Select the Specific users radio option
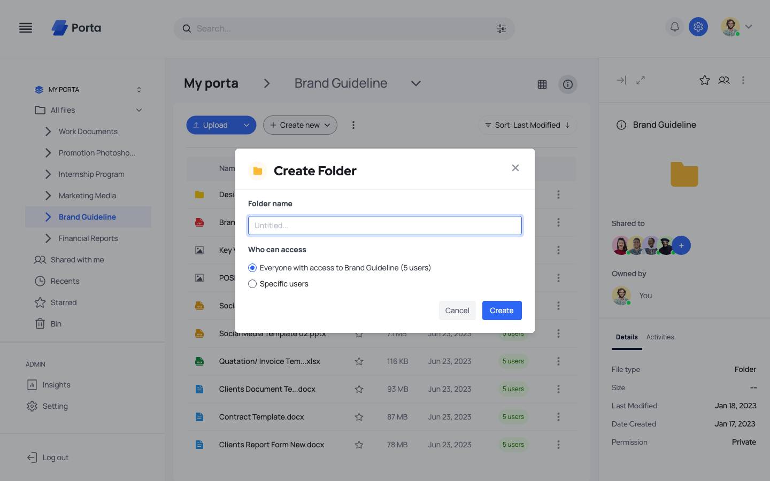 (252, 284)
